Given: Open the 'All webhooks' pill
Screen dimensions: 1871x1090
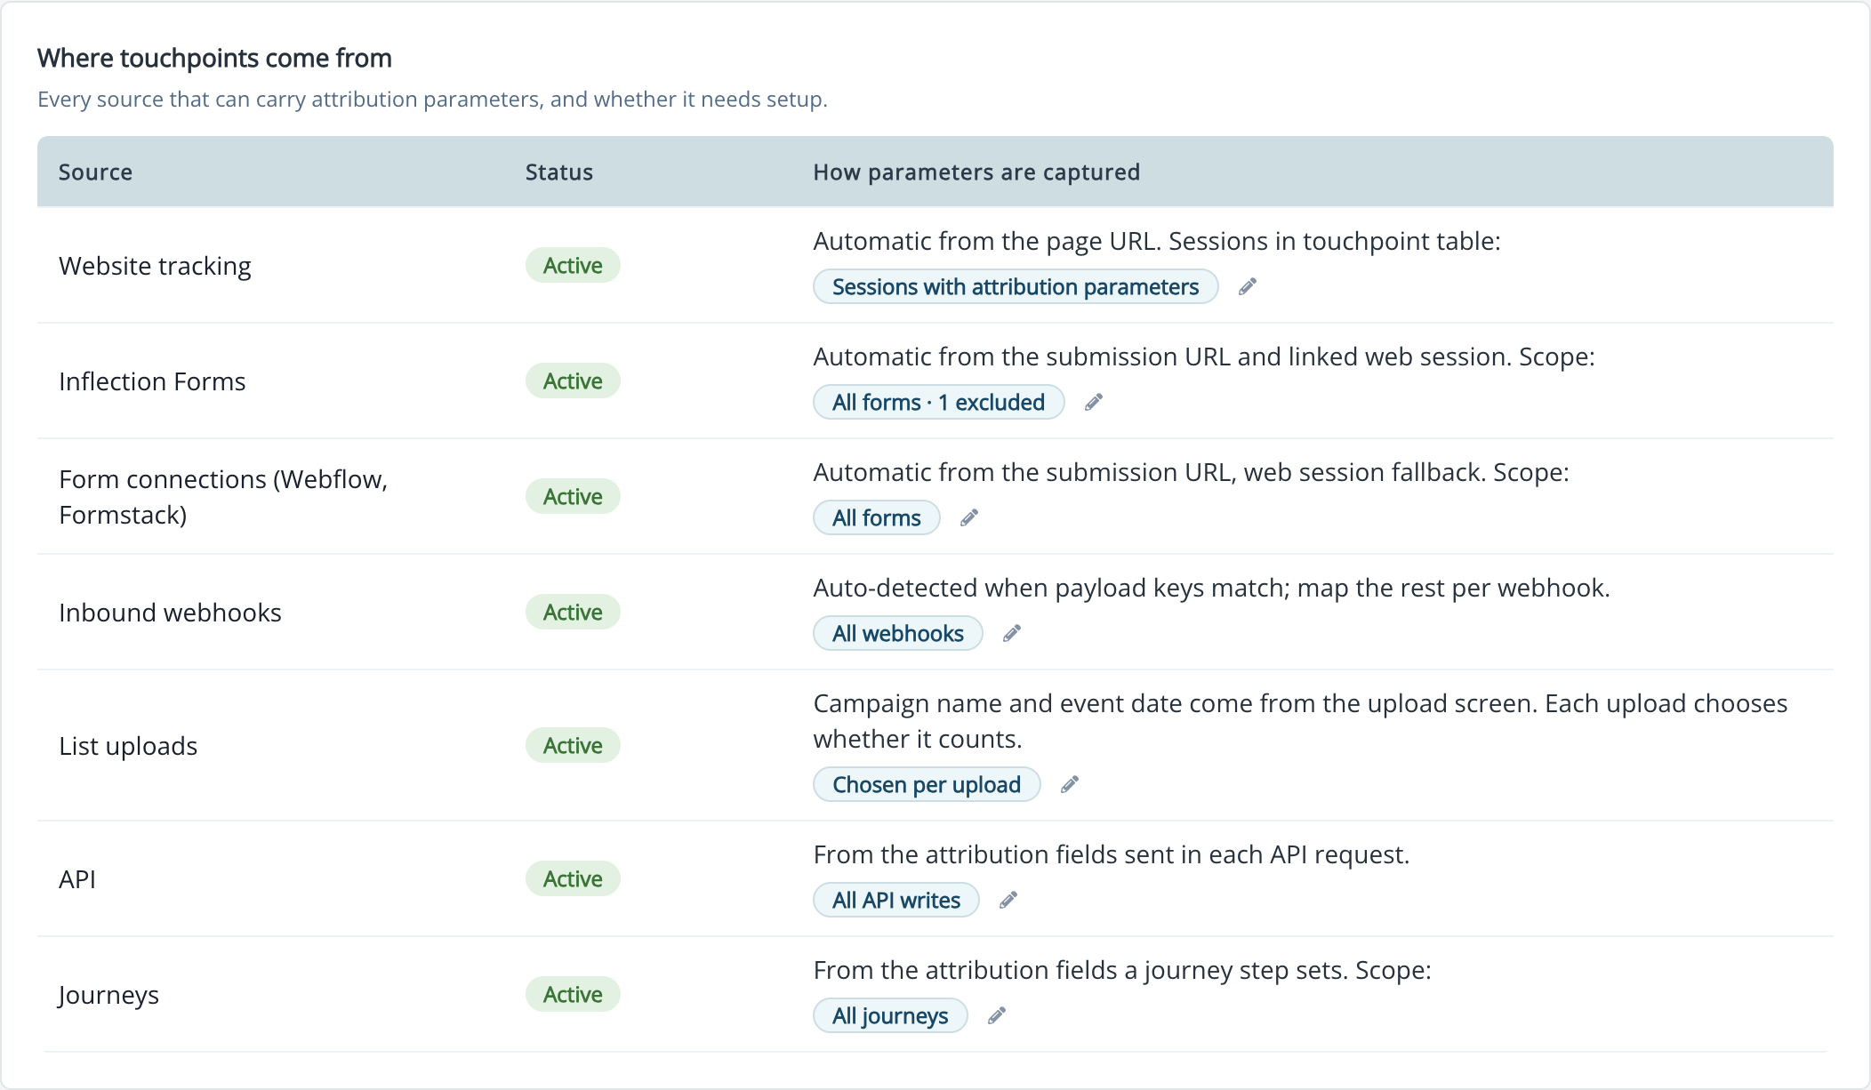Looking at the screenshot, I should click(x=898, y=633).
